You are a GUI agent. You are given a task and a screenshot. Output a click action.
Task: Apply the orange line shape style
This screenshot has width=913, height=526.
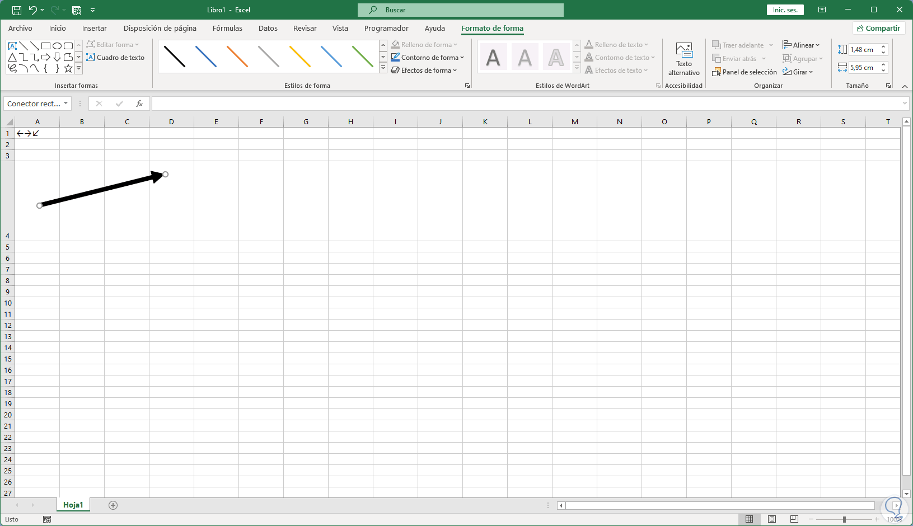237,57
